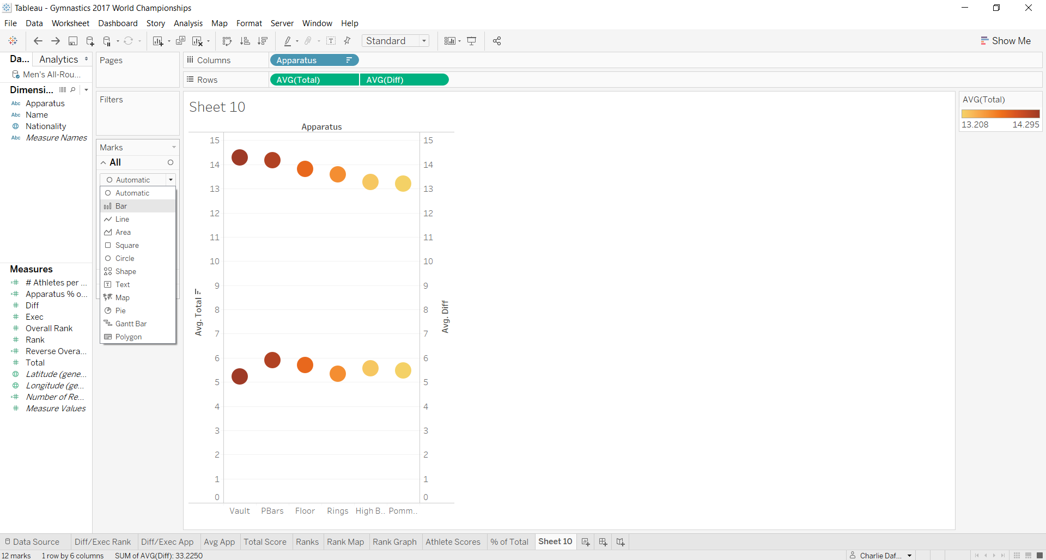
Task: Open the Analysis menu
Action: pyautogui.click(x=188, y=23)
